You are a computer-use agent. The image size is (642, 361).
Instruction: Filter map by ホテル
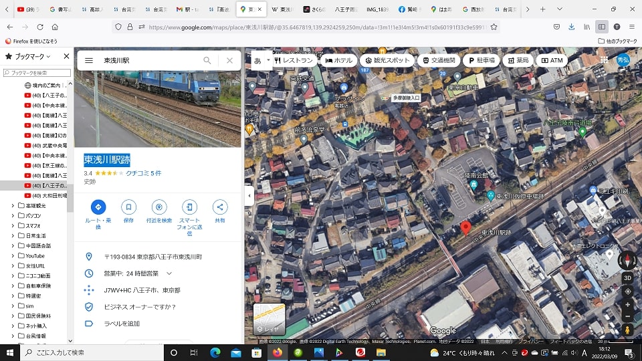pos(338,60)
